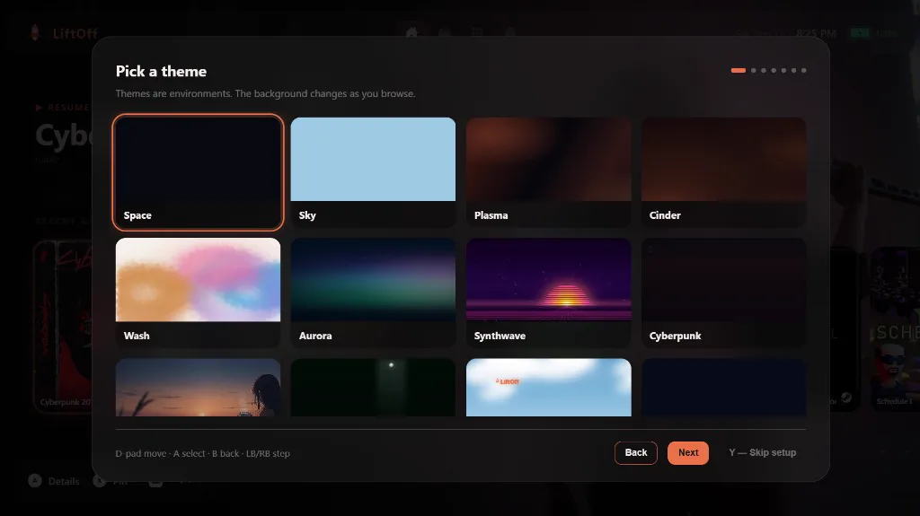Select the Space theme card
Image resolution: width=920 pixels, height=516 pixels.
(198, 171)
